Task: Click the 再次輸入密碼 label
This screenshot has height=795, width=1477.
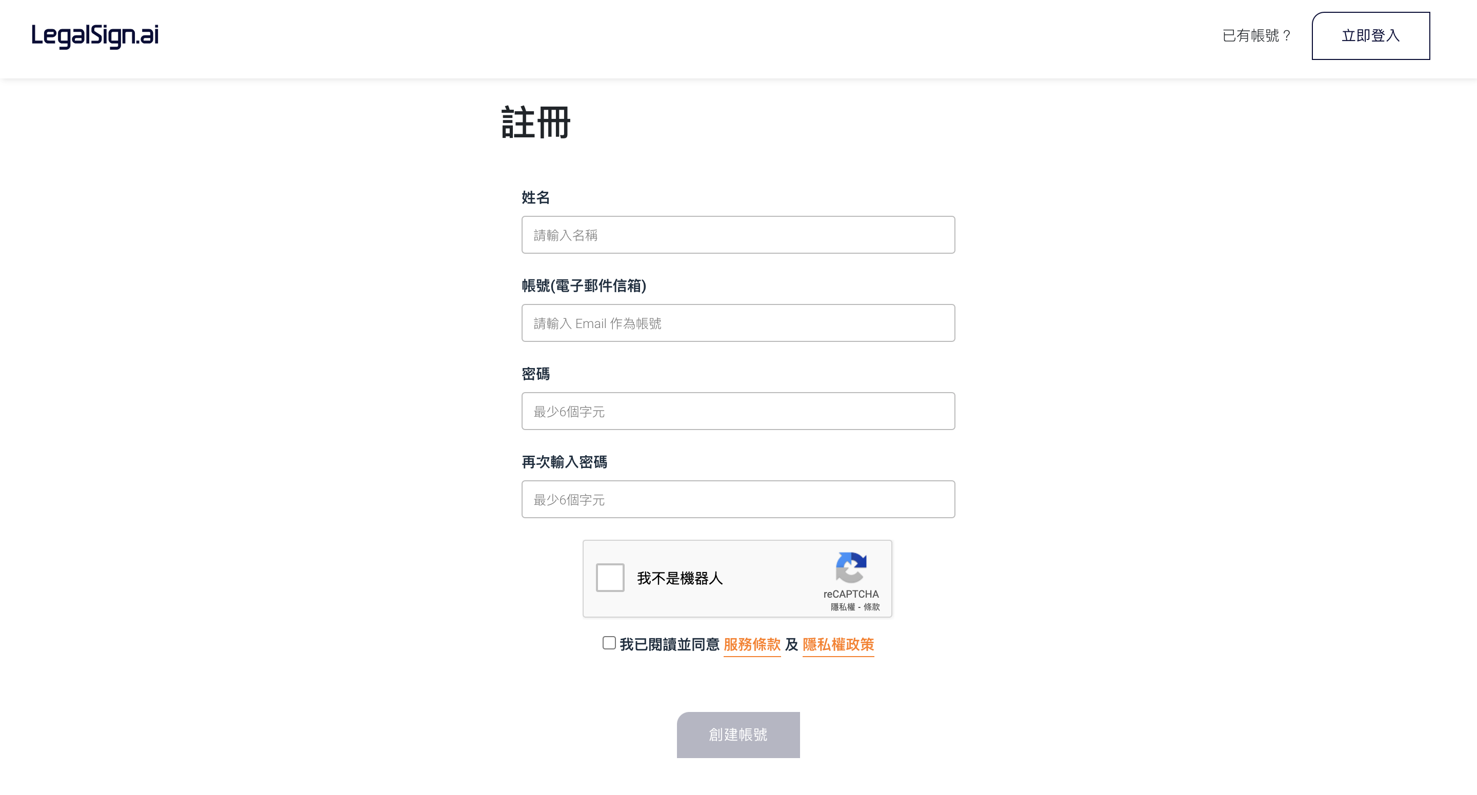Action: [564, 462]
